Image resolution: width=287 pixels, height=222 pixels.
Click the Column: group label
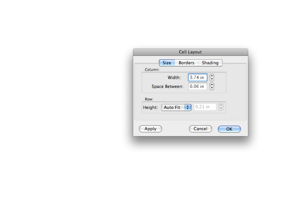click(152, 70)
